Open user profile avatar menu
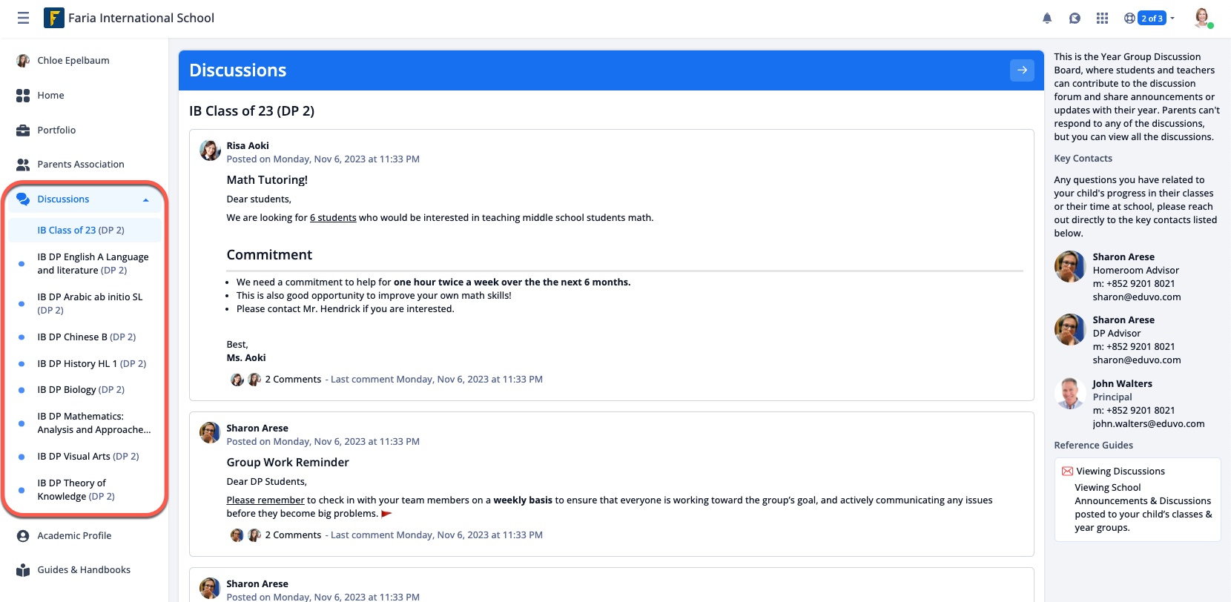 tap(1202, 19)
